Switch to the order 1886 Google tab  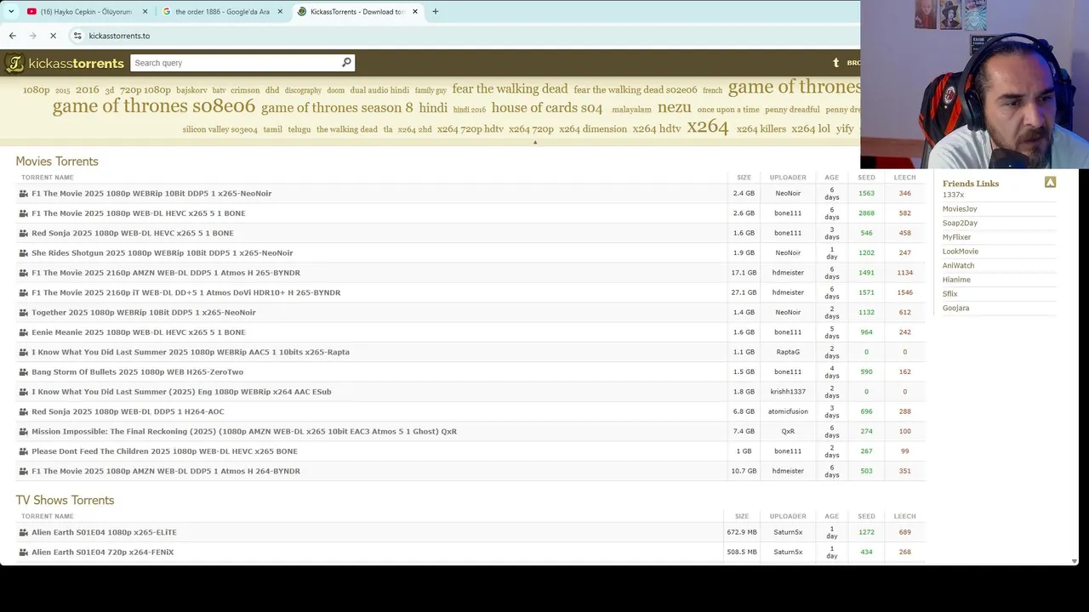tap(222, 12)
